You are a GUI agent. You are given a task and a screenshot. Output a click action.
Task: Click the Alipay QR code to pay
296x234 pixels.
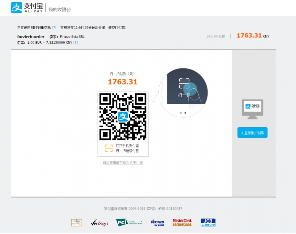click(123, 117)
